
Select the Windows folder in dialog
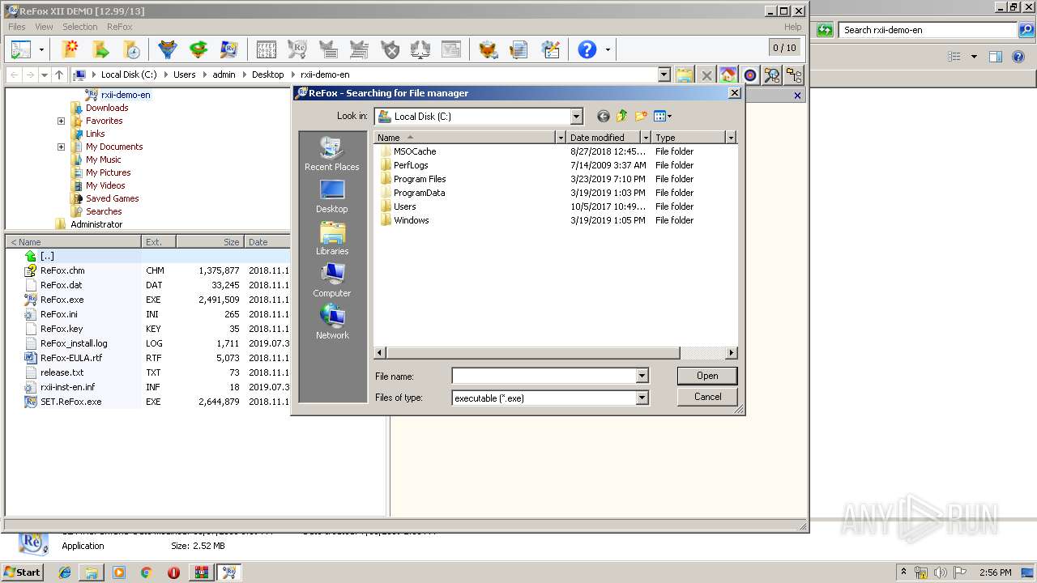pos(411,220)
